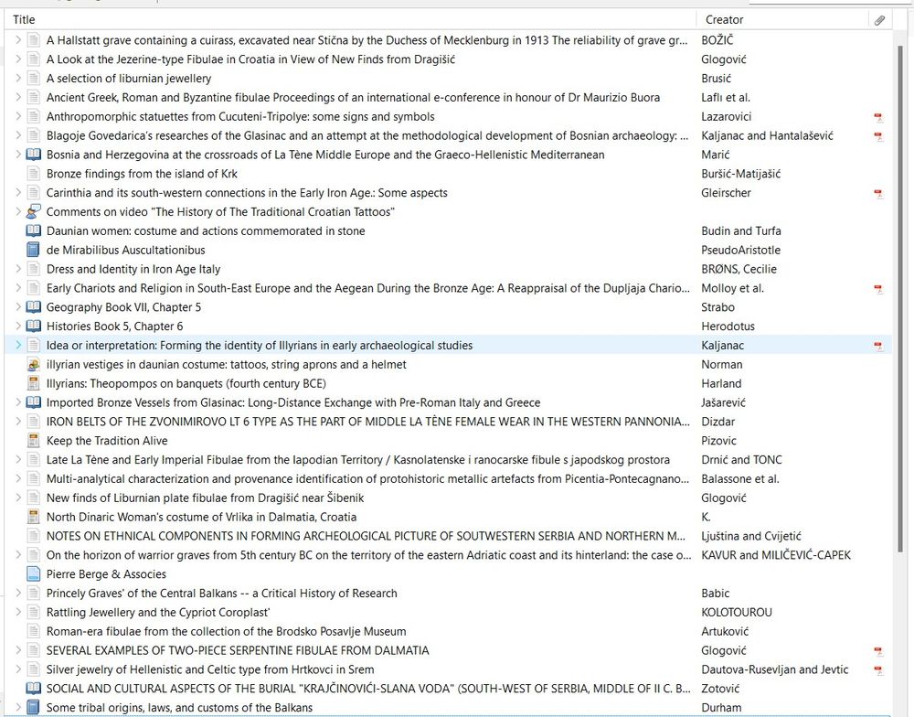
Task: Click creator 'Babic' cell
Action: tap(716, 594)
